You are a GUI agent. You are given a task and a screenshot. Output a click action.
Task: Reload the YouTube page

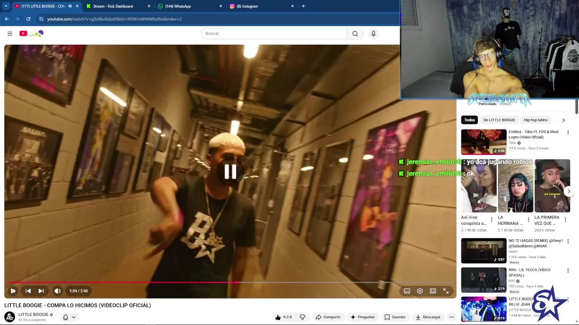point(28,19)
